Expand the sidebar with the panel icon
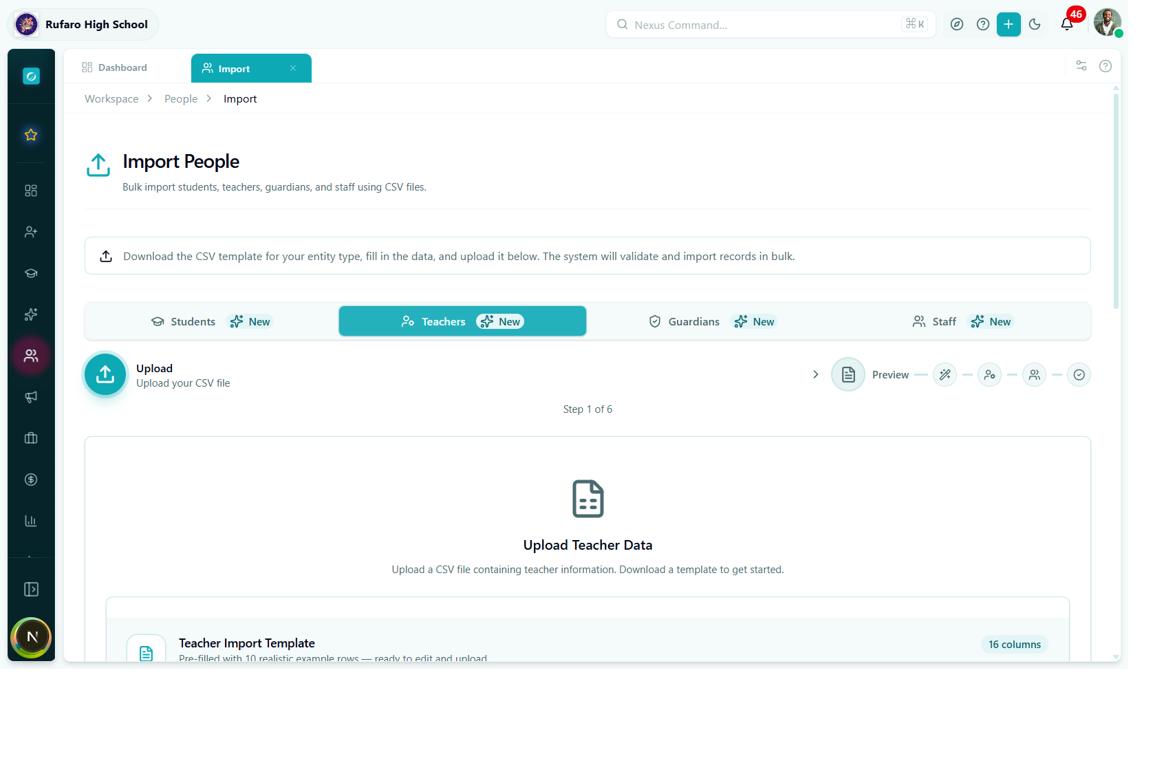This screenshot has height=774, width=1175. [x=31, y=590]
